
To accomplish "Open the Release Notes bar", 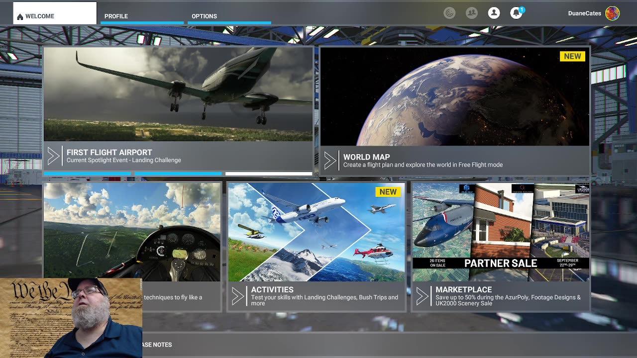I will [318, 345].
